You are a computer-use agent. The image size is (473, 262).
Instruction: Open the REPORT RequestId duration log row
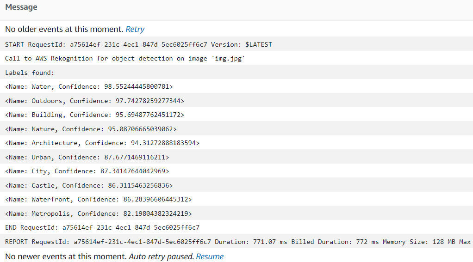236,242
